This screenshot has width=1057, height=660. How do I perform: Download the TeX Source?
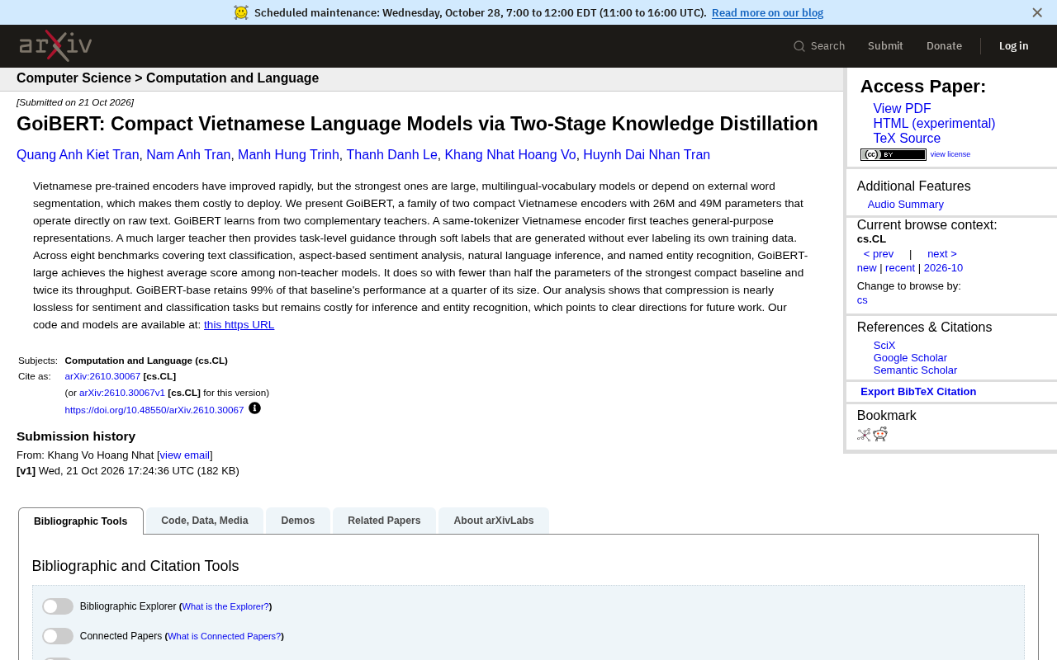(907, 139)
